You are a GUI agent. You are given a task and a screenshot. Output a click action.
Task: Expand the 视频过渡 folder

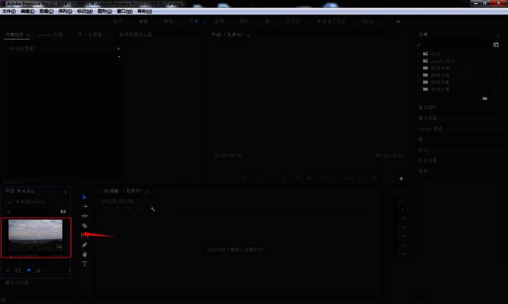(418, 90)
